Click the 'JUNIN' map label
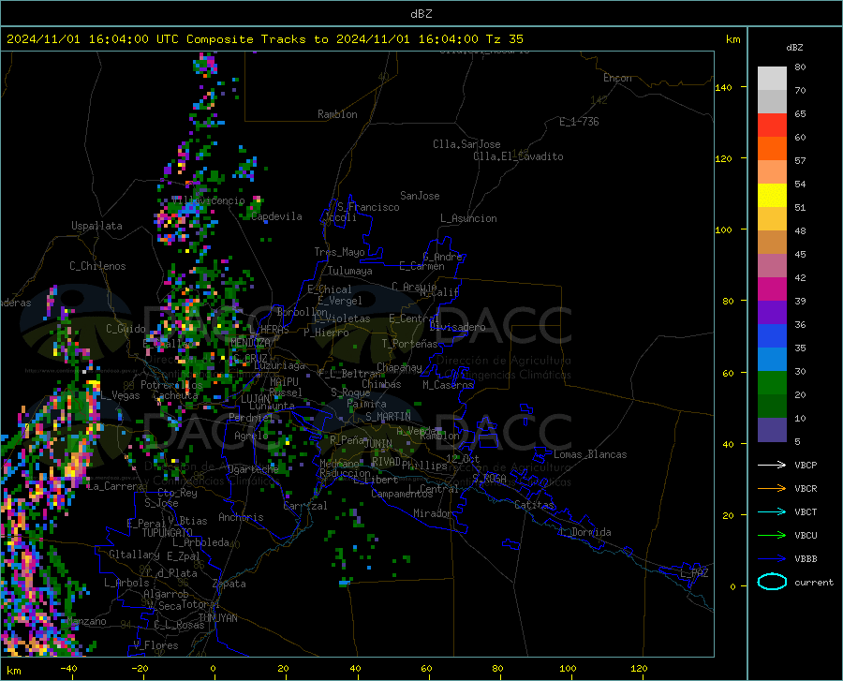The width and height of the screenshot is (843, 681). [x=377, y=444]
